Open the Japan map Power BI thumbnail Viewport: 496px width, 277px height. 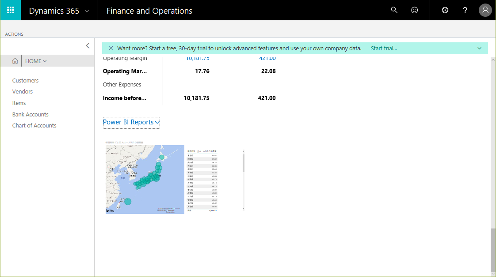click(145, 179)
